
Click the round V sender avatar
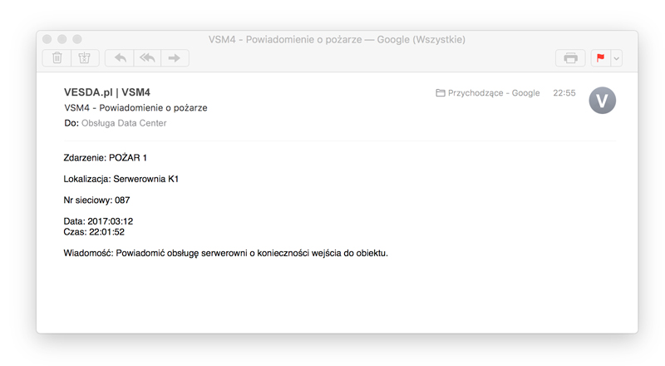pos(602,100)
